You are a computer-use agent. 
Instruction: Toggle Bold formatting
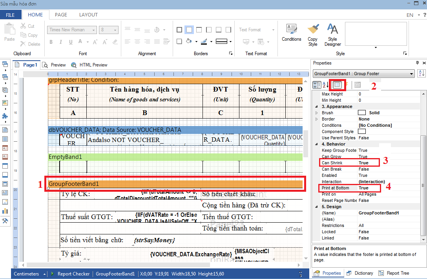51,42
